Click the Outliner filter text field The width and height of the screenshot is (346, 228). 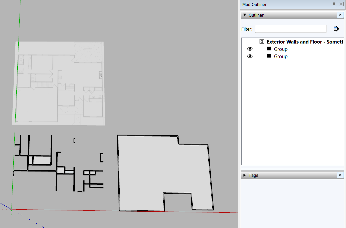[291, 29]
